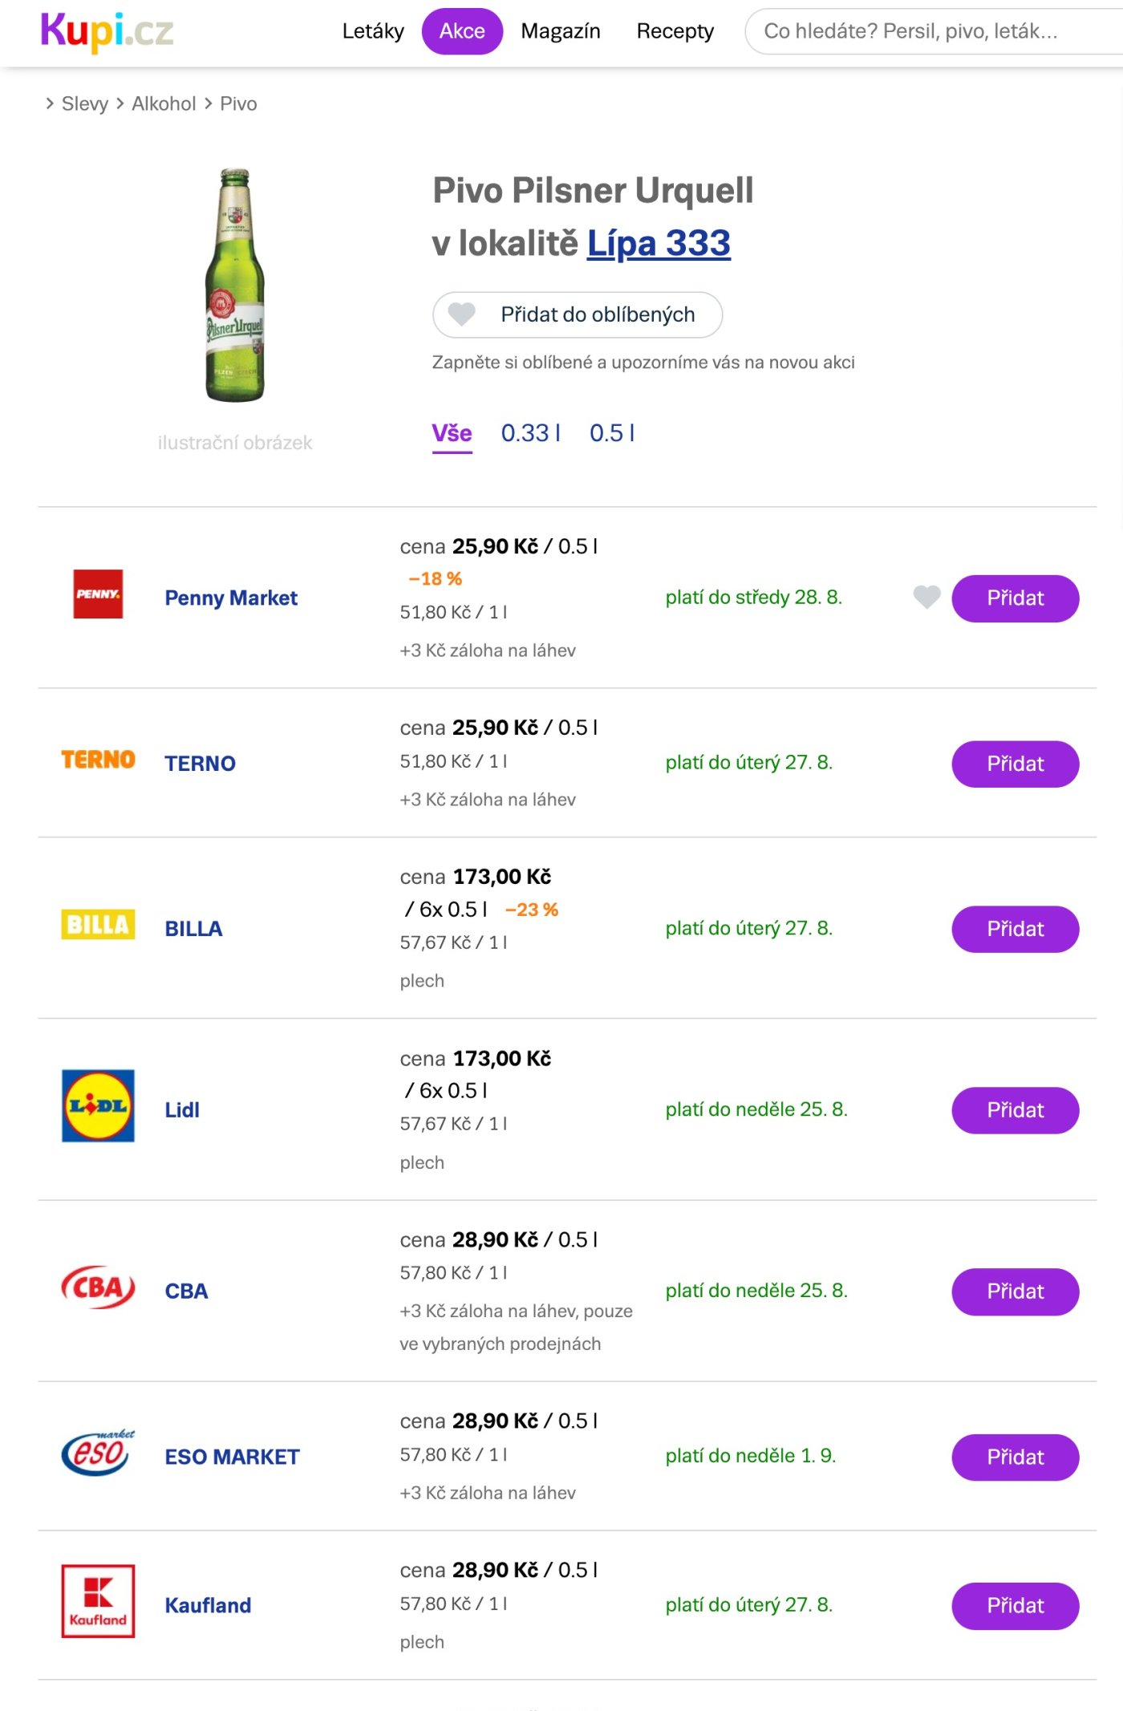Image resolution: width=1123 pixels, height=1711 pixels.
Task: Change location via Lípa 333 link
Action: coord(659,244)
